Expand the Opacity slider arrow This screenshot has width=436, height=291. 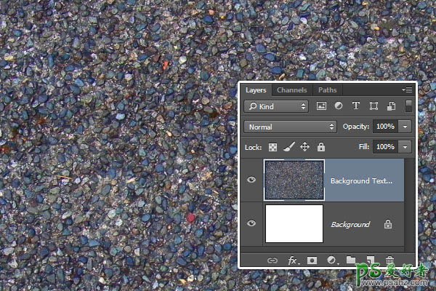[405, 127]
